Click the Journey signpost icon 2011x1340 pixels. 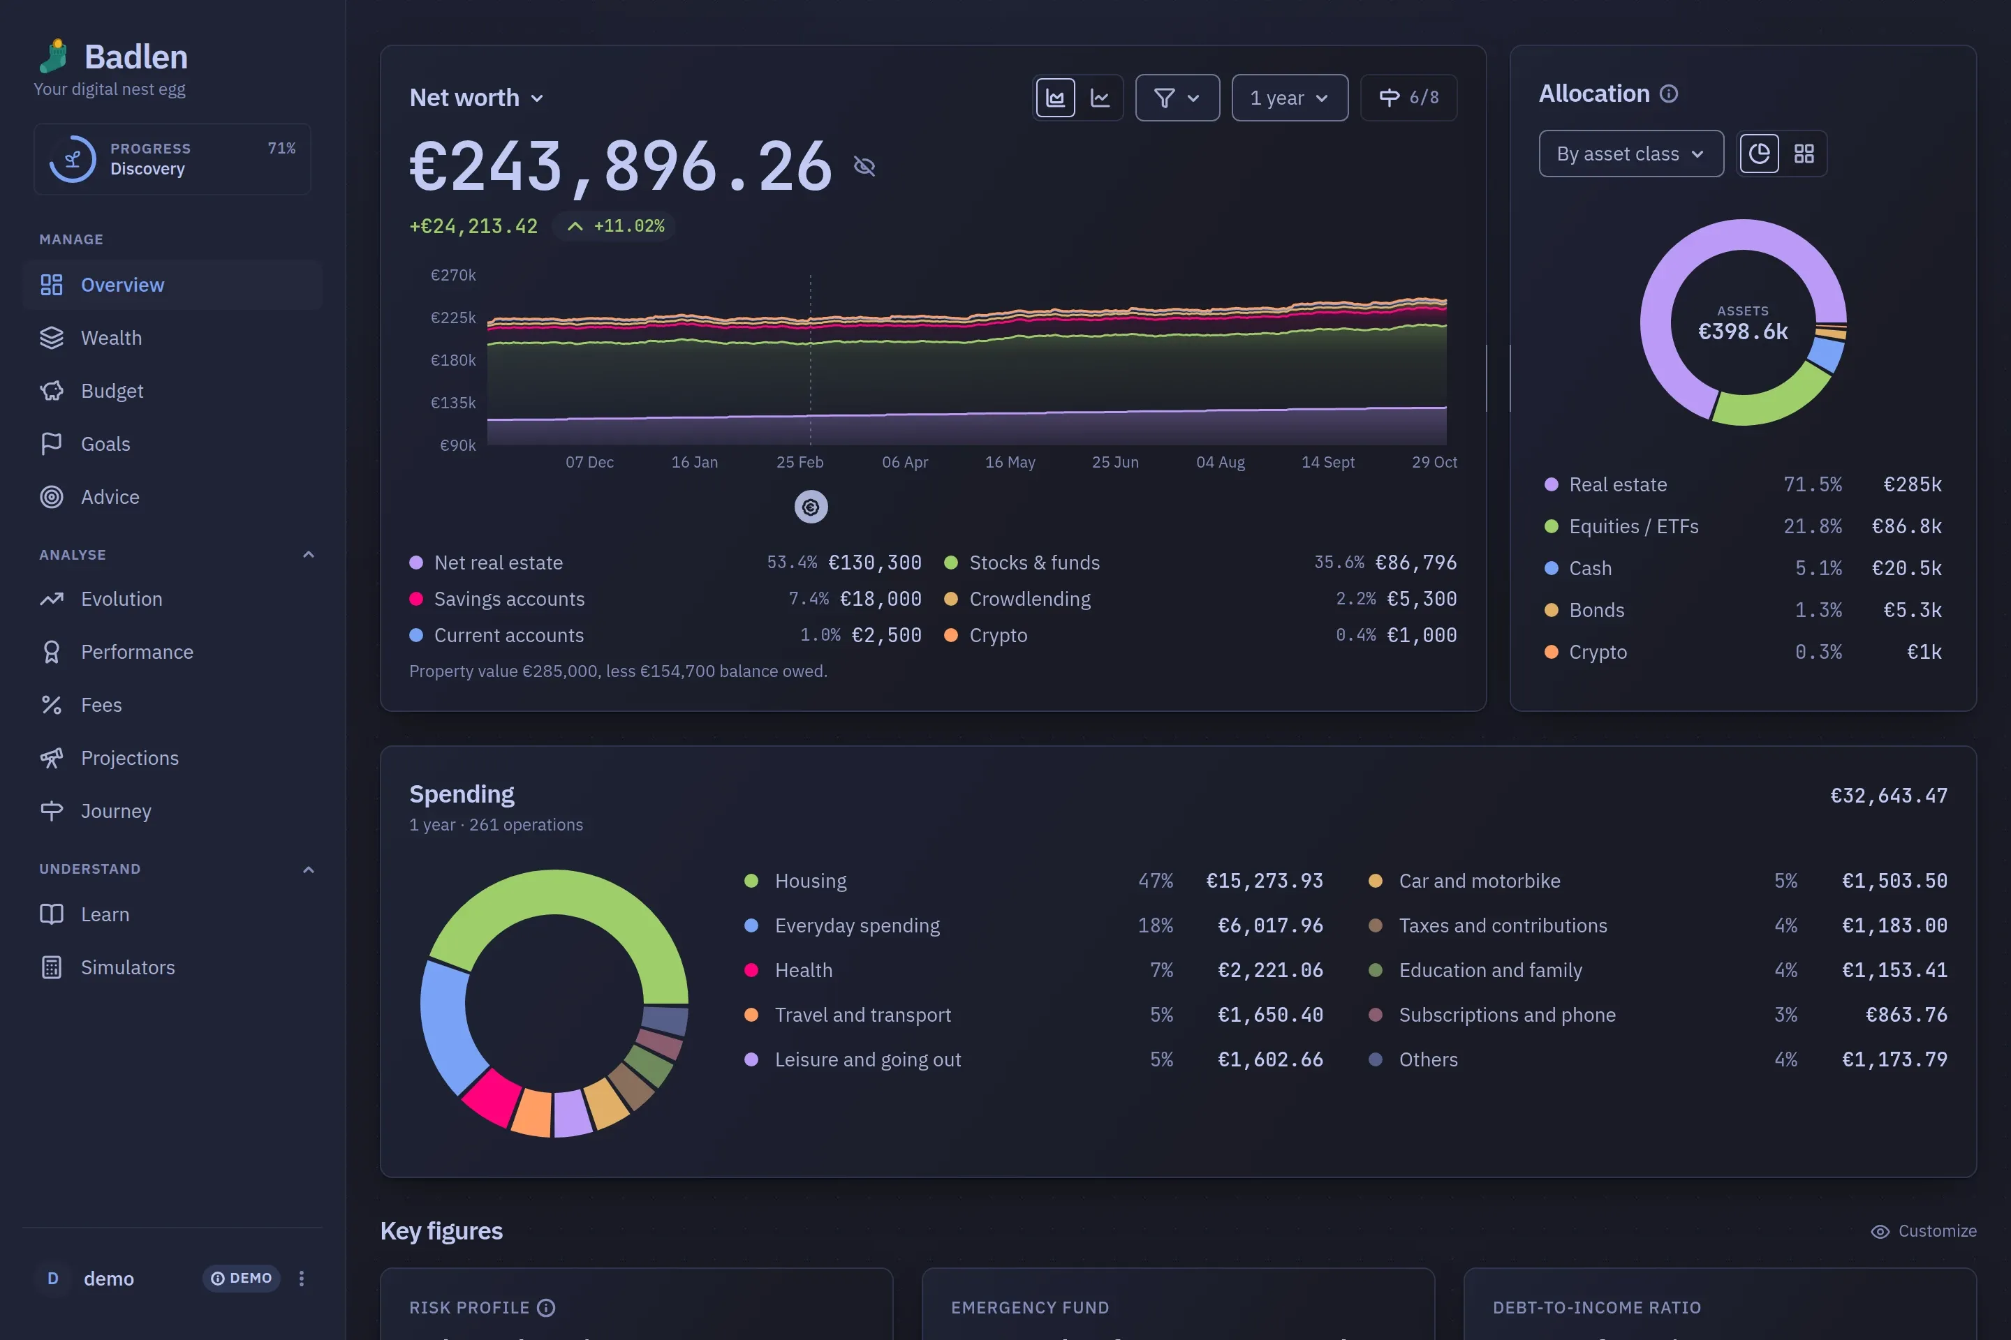51,811
